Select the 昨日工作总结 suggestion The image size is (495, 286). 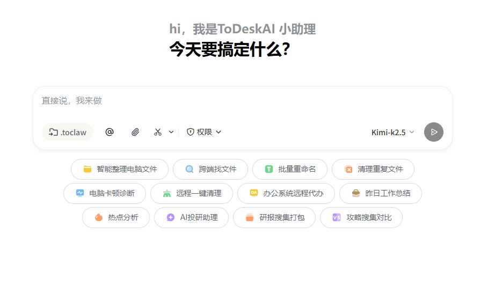(x=381, y=193)
